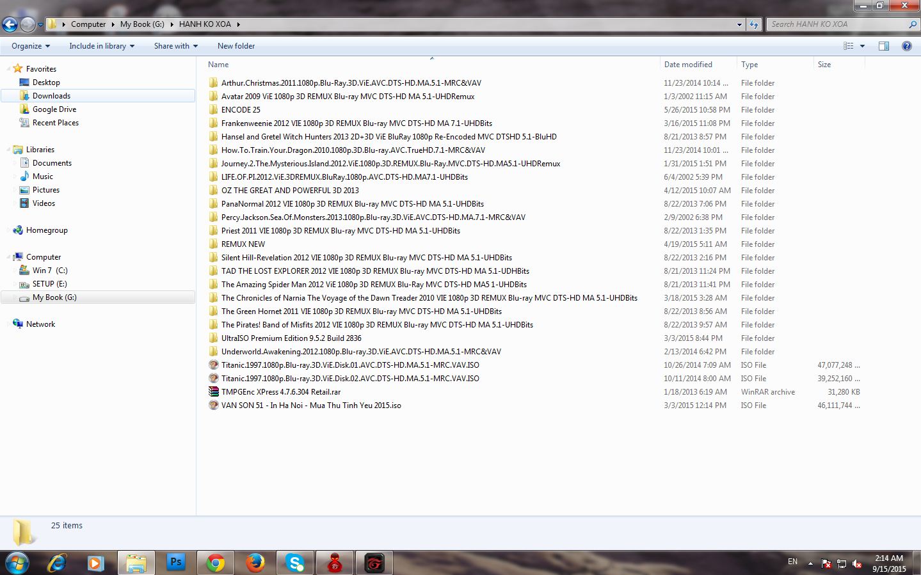921x575 pixels.
Task: Open Google Chrome from the taskbar
Action: point(216,563)
